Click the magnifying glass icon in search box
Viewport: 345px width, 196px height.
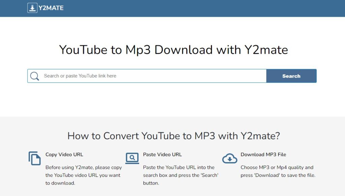pos(35,76)
